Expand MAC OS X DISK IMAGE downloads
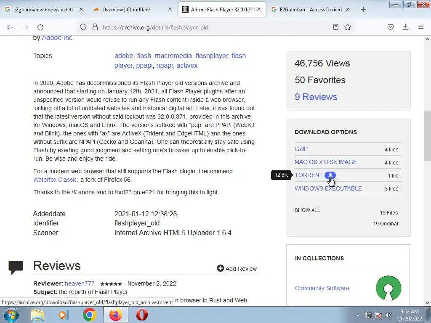Viewport: 431px width, 323px height. (326, 162)
